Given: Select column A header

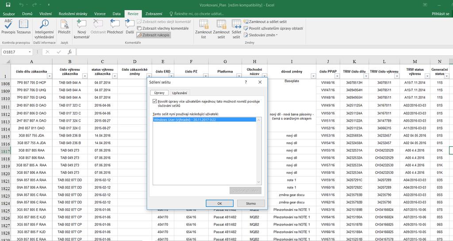Looking at the screenshot, I should coord(31,61).
